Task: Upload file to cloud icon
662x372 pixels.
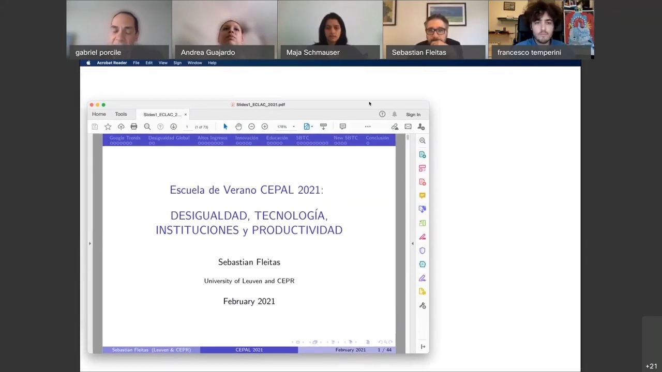Action: tap(121, 127)
